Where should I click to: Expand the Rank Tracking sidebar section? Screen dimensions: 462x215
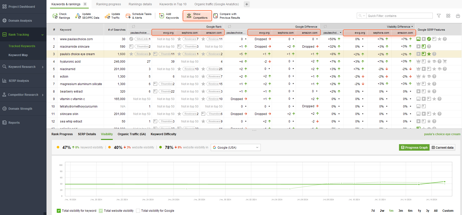[x=42, y=35]
